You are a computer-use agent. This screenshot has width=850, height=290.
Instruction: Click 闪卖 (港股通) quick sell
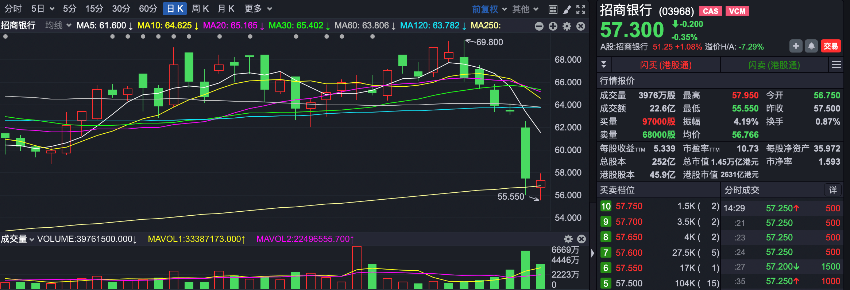pyautogui.click(x=774, y=65)
